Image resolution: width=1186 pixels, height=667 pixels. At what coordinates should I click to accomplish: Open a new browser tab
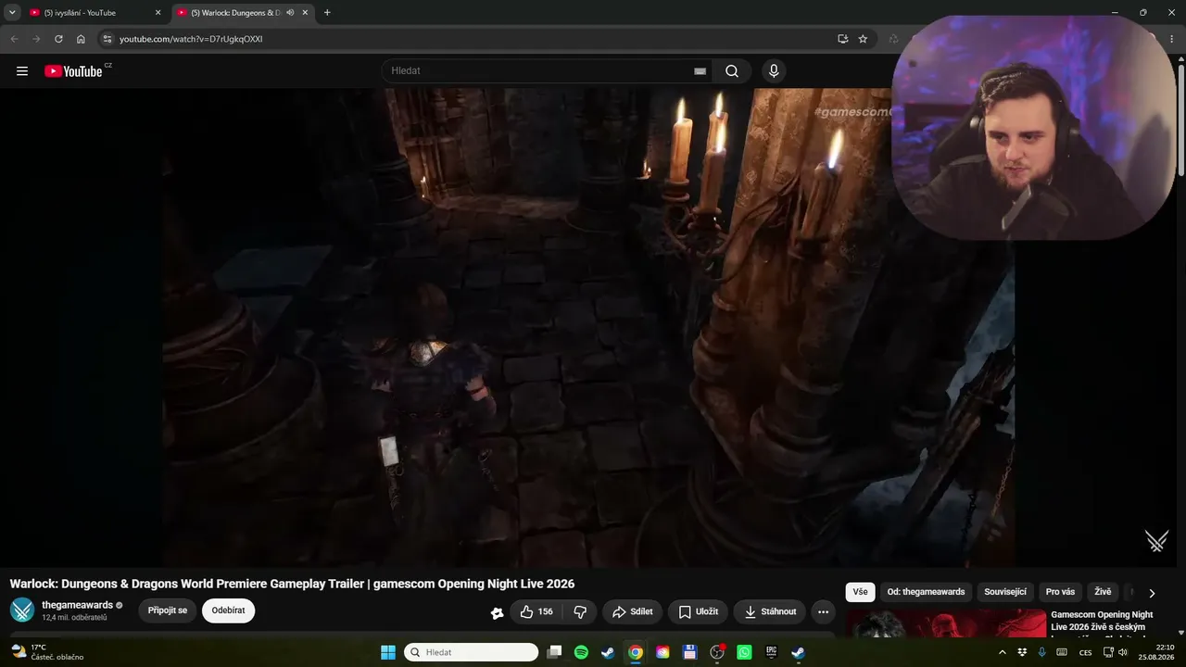(x=327, y=13)
